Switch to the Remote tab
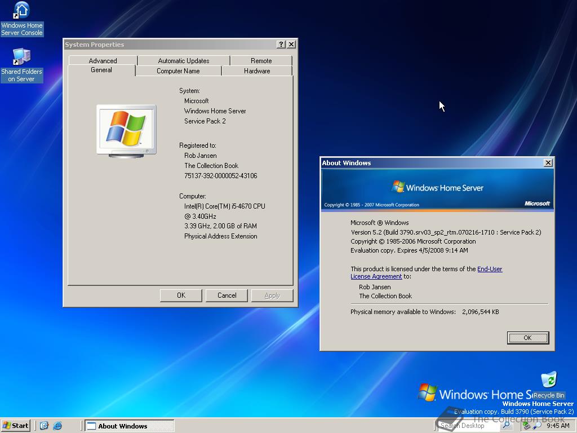This screenshot has height=433, width=577. [x=261, y=61]
